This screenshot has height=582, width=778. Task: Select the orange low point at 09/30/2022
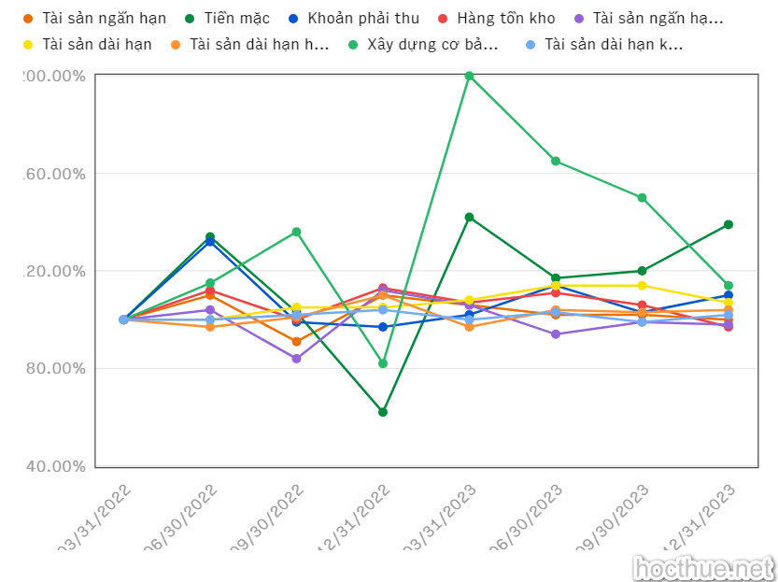[296, 342]
